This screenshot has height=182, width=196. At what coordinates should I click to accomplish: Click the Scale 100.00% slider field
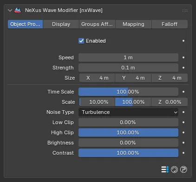133,102
